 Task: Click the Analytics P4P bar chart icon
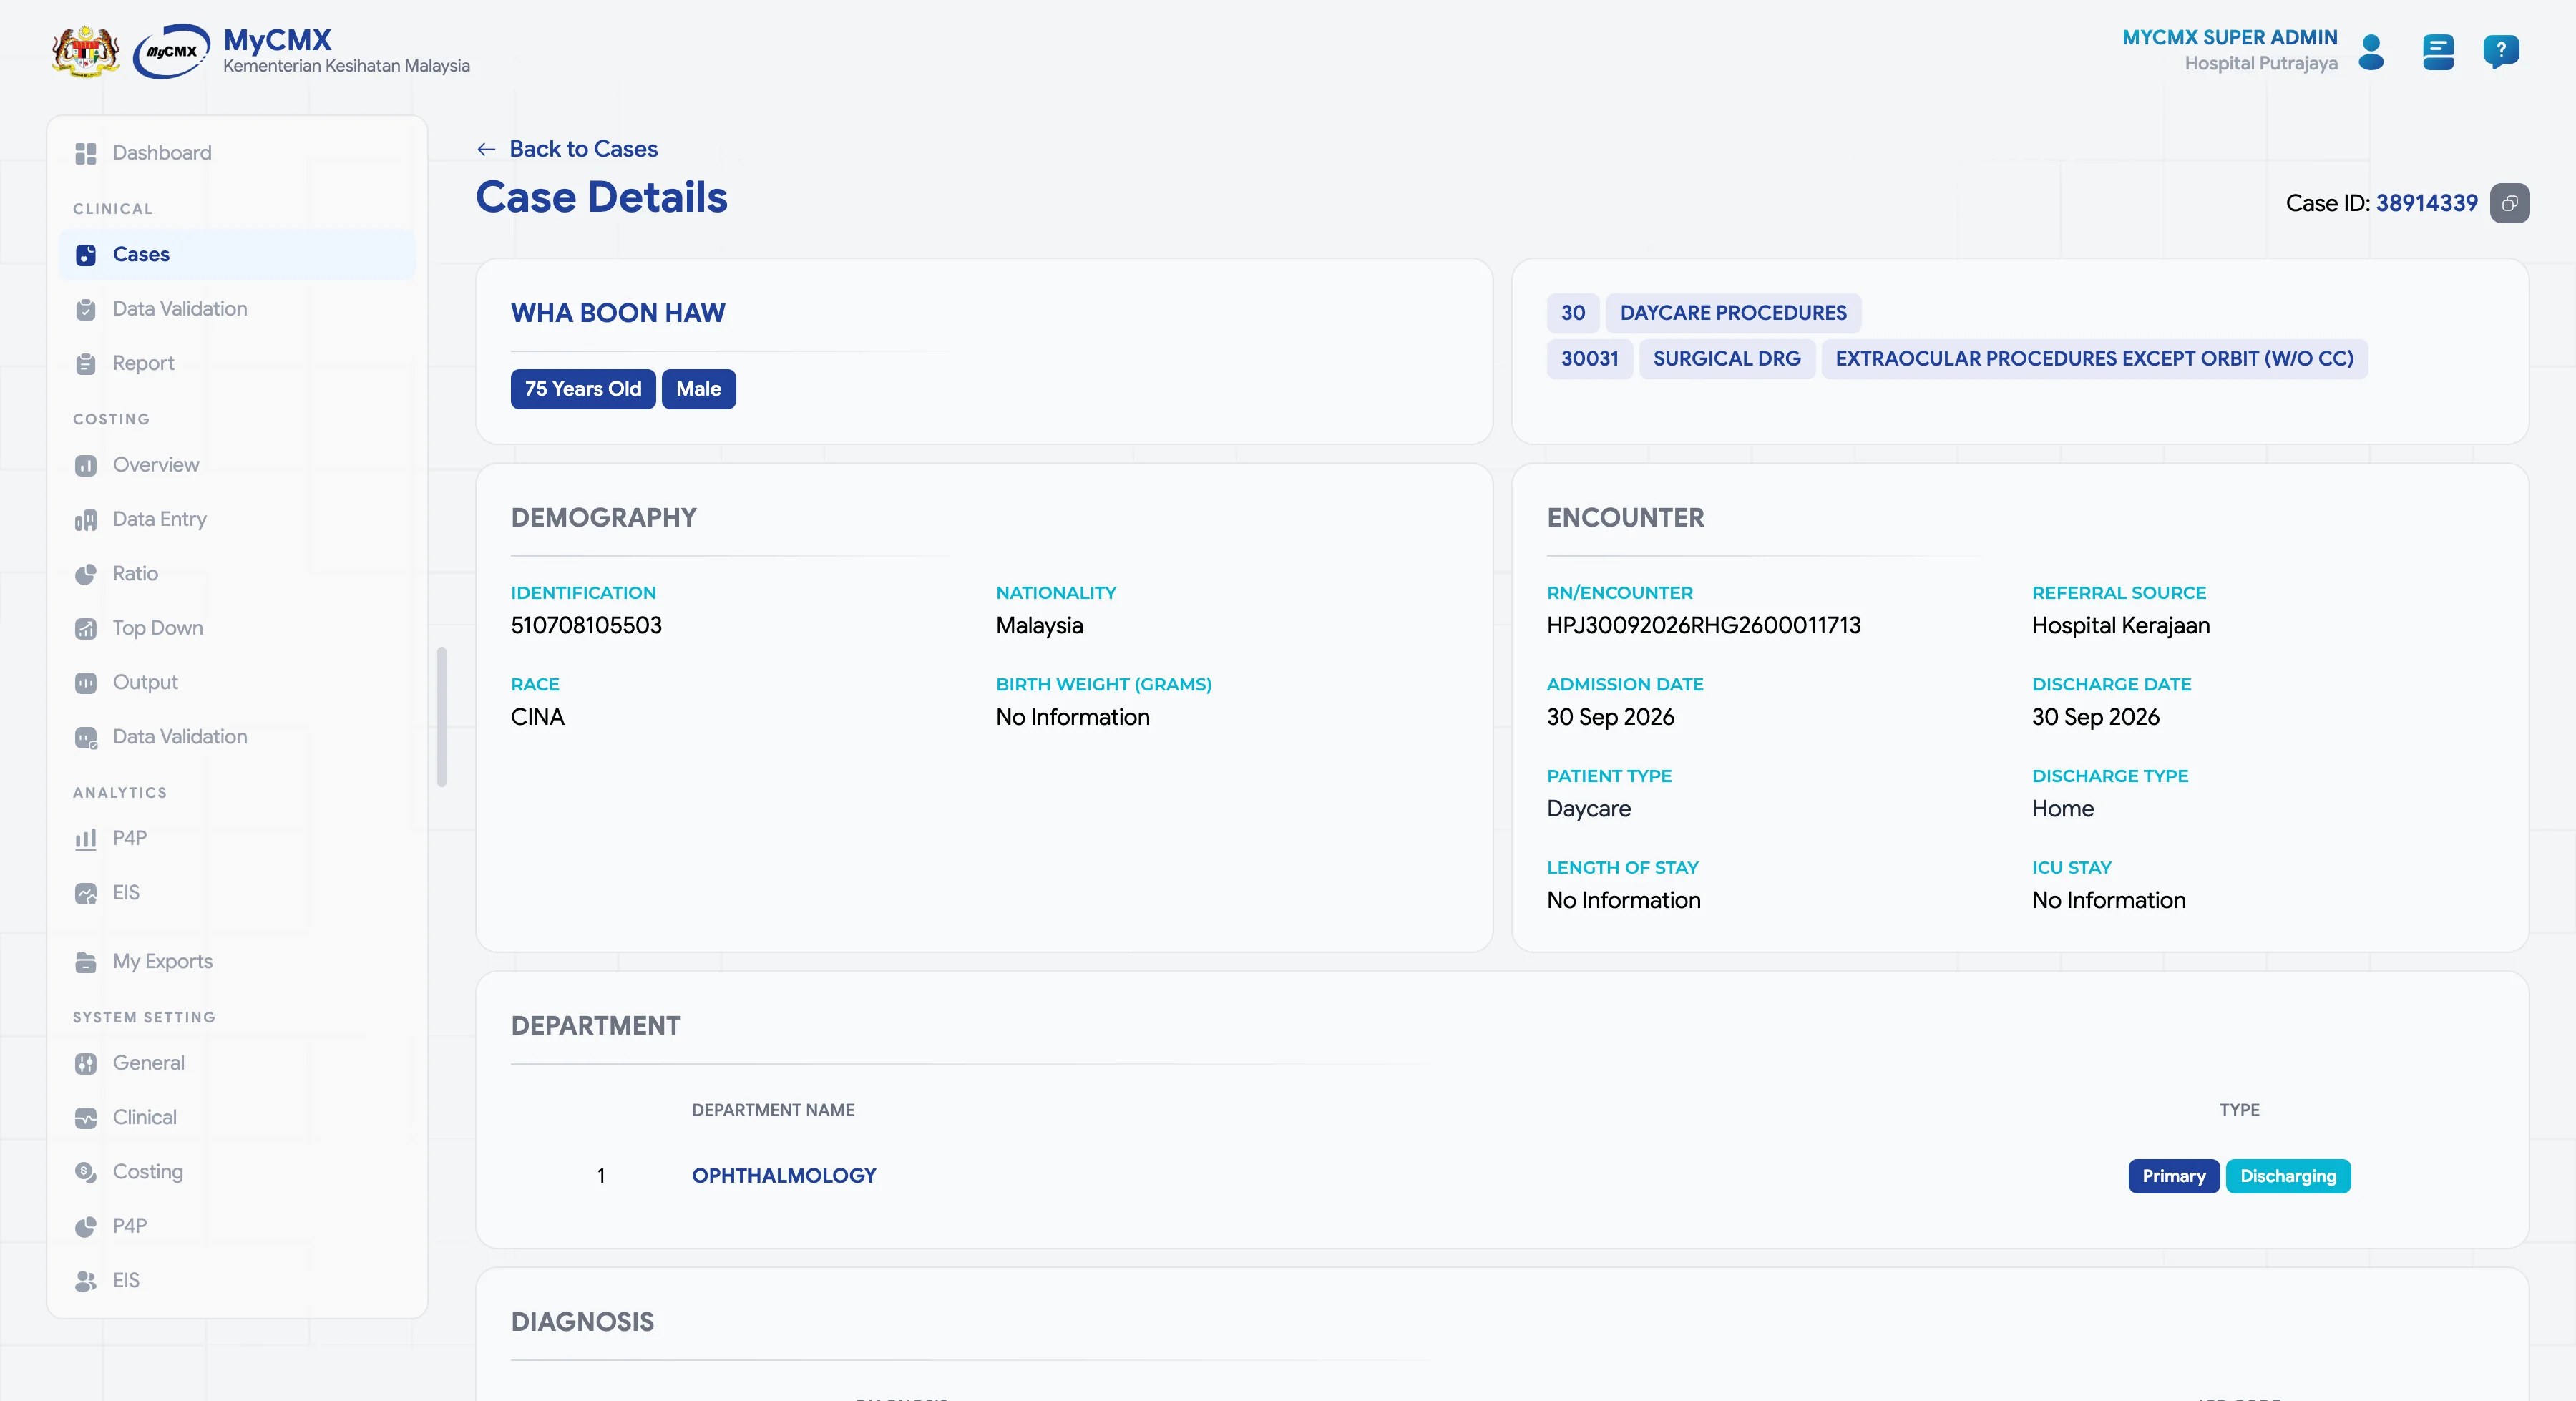[86, 838]
